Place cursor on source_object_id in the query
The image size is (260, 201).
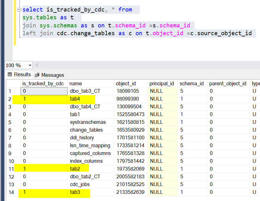click(225, 33)
